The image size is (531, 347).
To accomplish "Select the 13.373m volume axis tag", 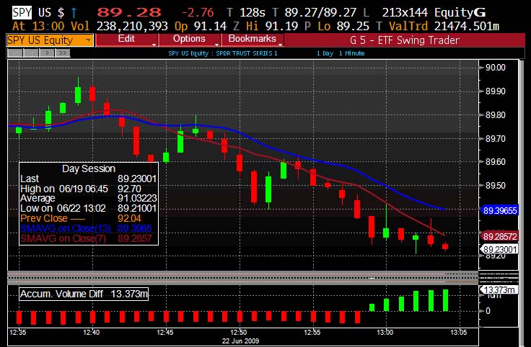I will click(x=499, y=289).
